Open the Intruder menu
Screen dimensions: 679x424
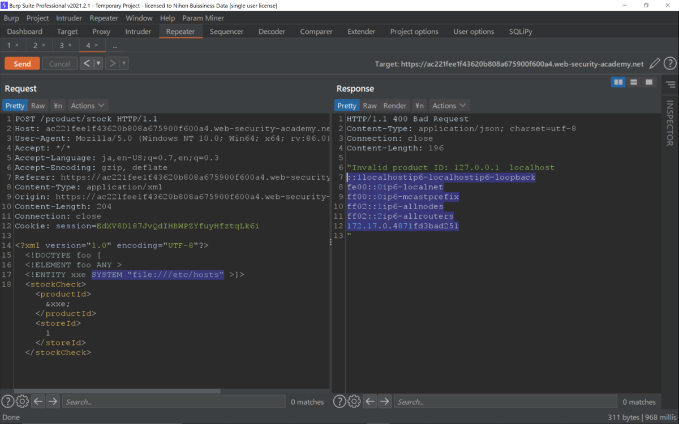pos(69,18)
